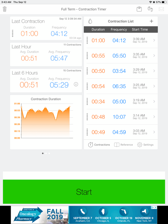Open the weight scale icon

(139, 9)
